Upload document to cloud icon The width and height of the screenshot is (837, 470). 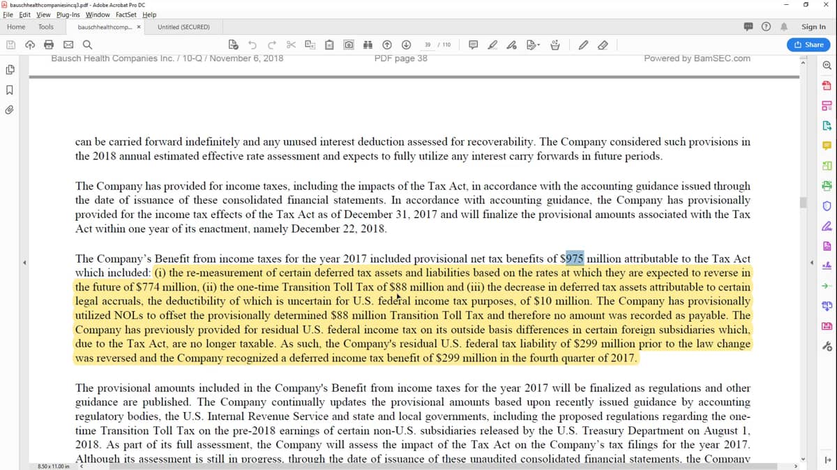pos(30,45)
